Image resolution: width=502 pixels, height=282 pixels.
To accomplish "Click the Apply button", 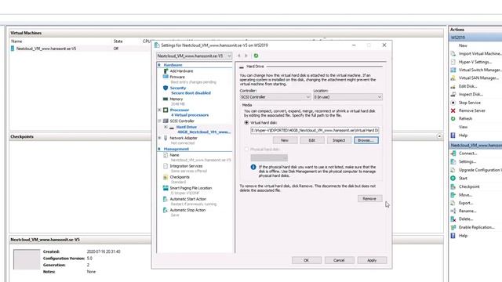I will tap(372, 260).
